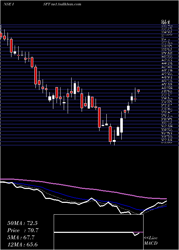Image resolution: width=179 pixels, height=250 pixels.
Task: Click inside the MACD indicator panel
Action: pos(98,232)
